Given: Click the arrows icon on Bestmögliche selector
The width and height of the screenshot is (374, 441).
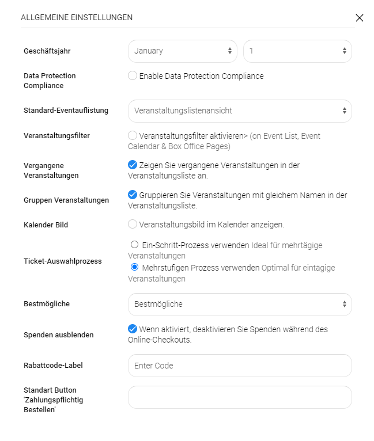Looking at the screenshot, I should pos(344,304).
